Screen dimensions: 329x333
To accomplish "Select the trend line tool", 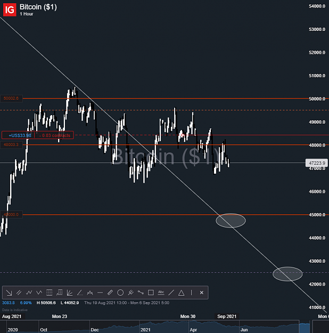I will [x=171, y=293].
